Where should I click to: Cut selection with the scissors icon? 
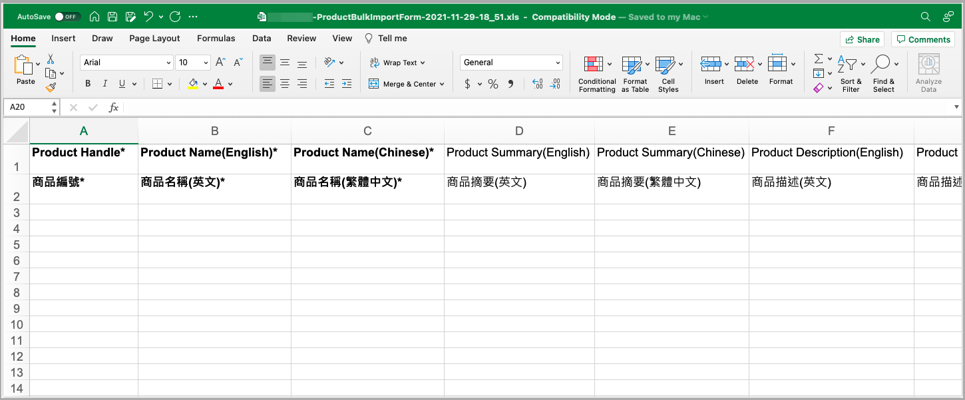coord(51,60)
